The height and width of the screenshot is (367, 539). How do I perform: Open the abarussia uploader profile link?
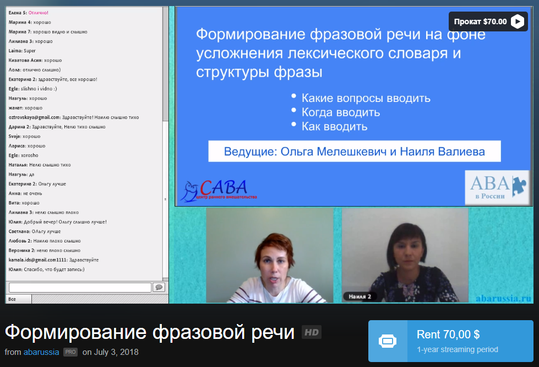(41, 352)
